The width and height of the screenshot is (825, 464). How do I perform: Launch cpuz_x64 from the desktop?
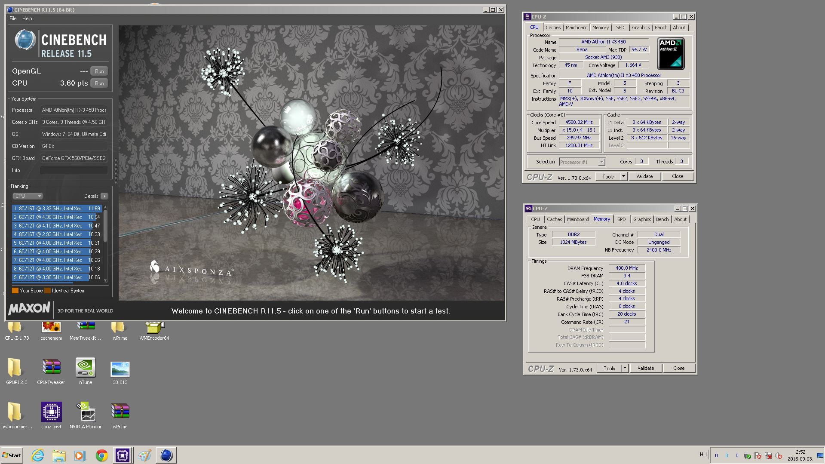tap(51, 415)
